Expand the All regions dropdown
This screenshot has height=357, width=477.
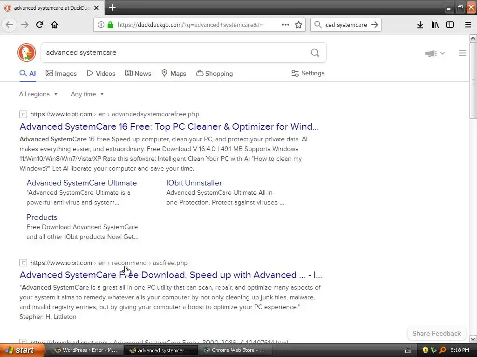(x=38, y=94)
